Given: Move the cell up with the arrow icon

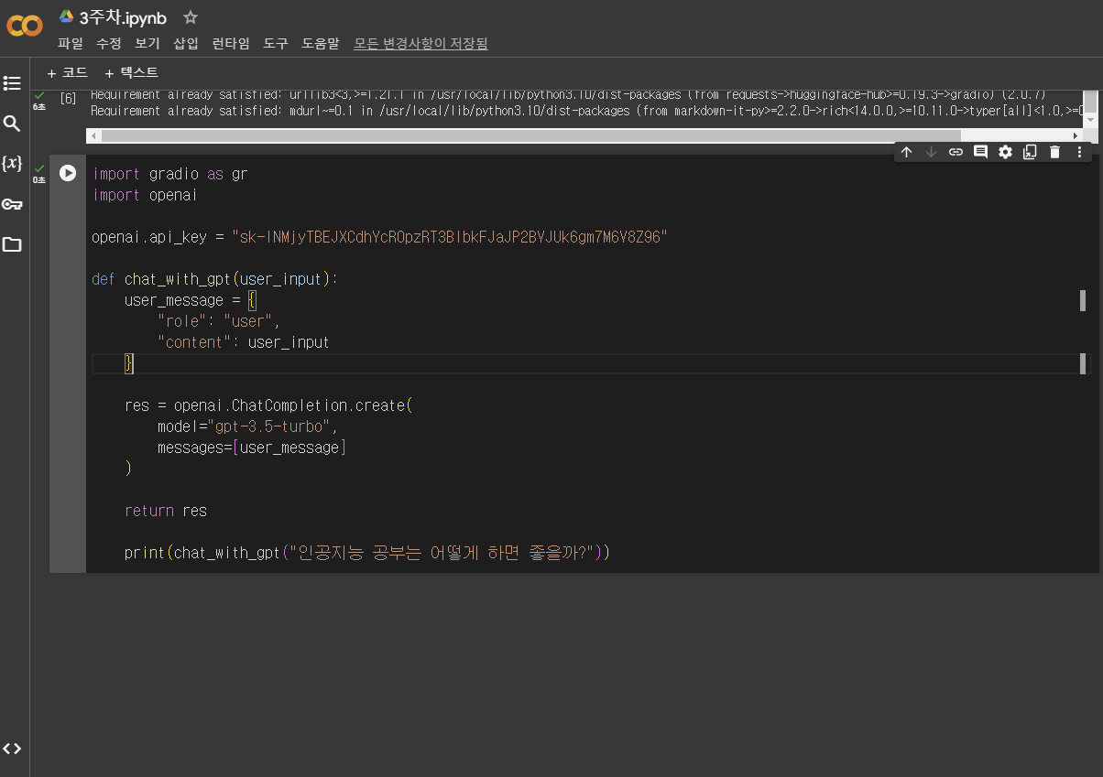Looking at the screenshot, I should click(x=906, y=152).
